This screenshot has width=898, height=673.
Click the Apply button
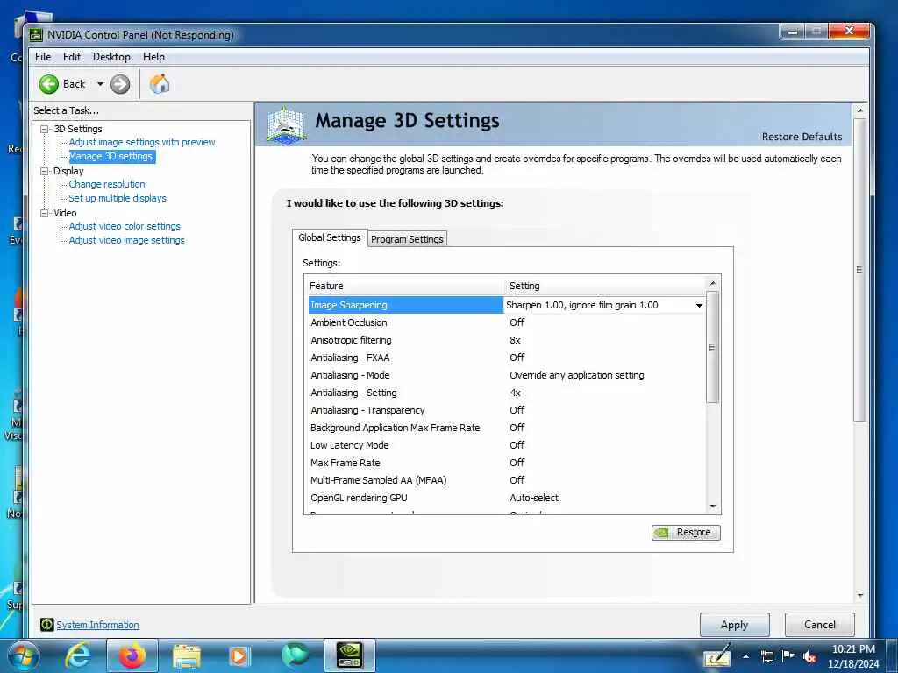[734, 625]
